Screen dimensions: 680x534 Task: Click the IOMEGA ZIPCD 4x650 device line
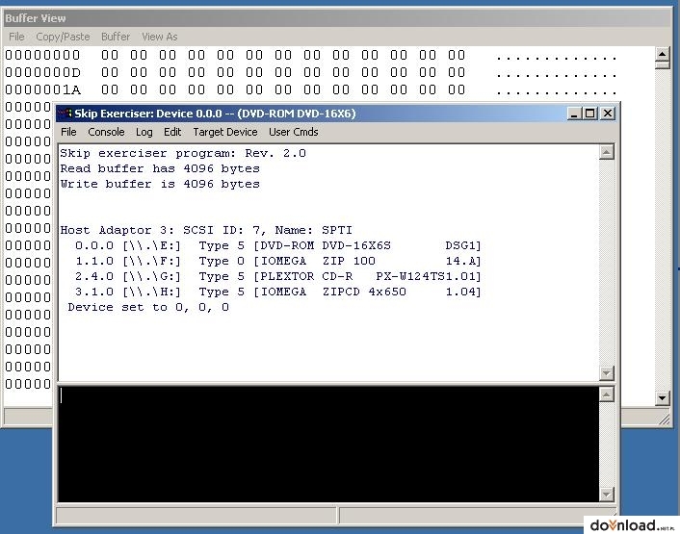click(x=278, y=292)
